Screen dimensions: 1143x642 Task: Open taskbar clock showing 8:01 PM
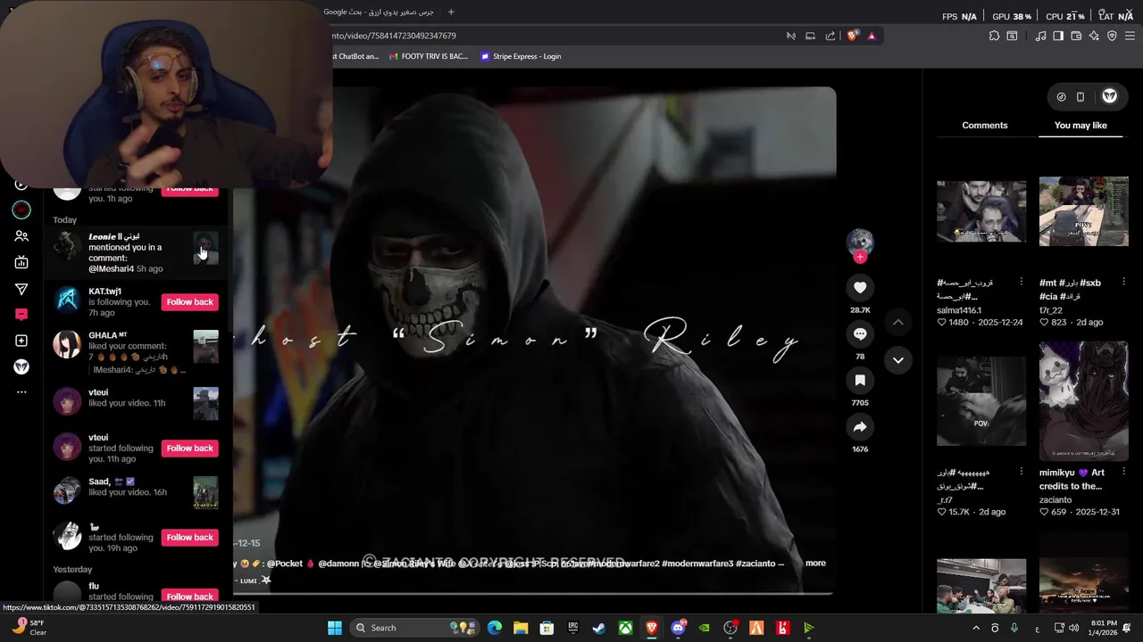coord(1104,628)
